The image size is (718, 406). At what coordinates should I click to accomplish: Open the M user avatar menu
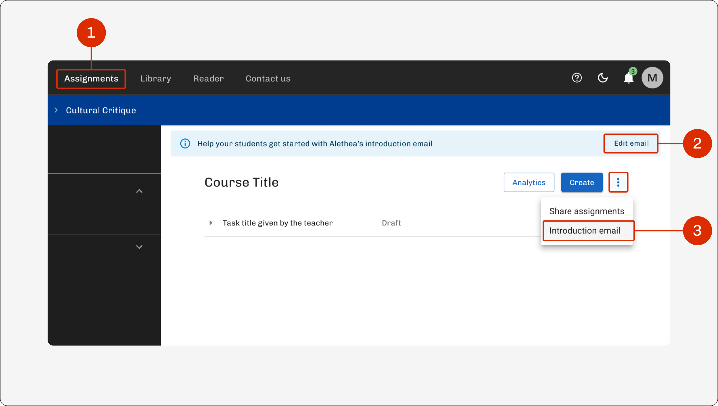click(x=652, y=78)
